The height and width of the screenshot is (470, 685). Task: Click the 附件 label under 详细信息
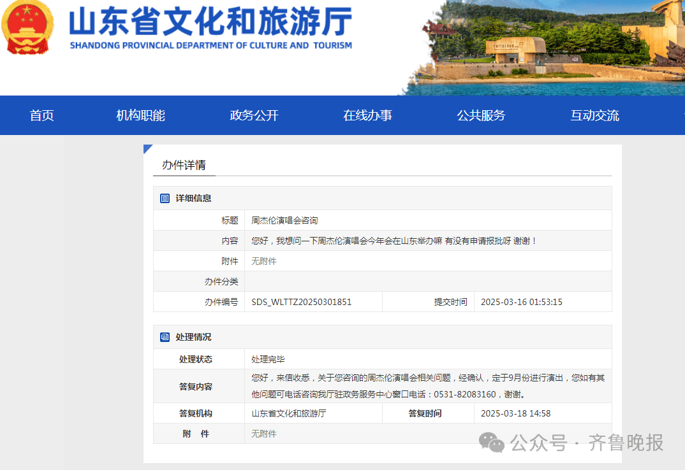click(x=230, y=261)
